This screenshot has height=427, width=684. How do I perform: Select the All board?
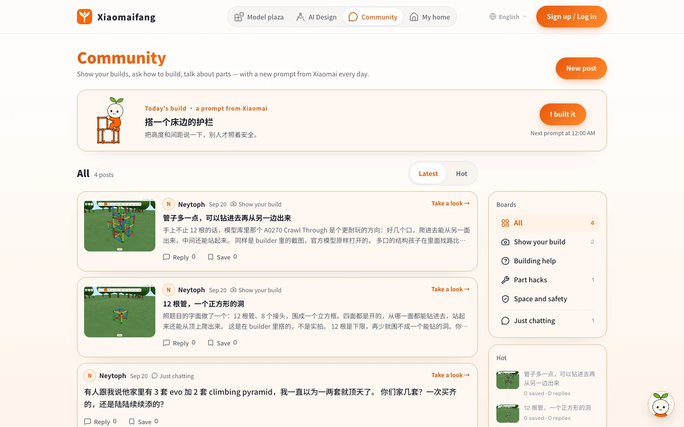[x=548, y=223]
